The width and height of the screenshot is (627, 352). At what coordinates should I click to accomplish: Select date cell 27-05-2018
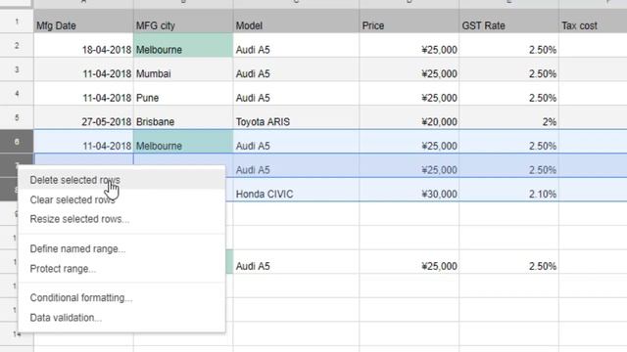tap(83, 117)
